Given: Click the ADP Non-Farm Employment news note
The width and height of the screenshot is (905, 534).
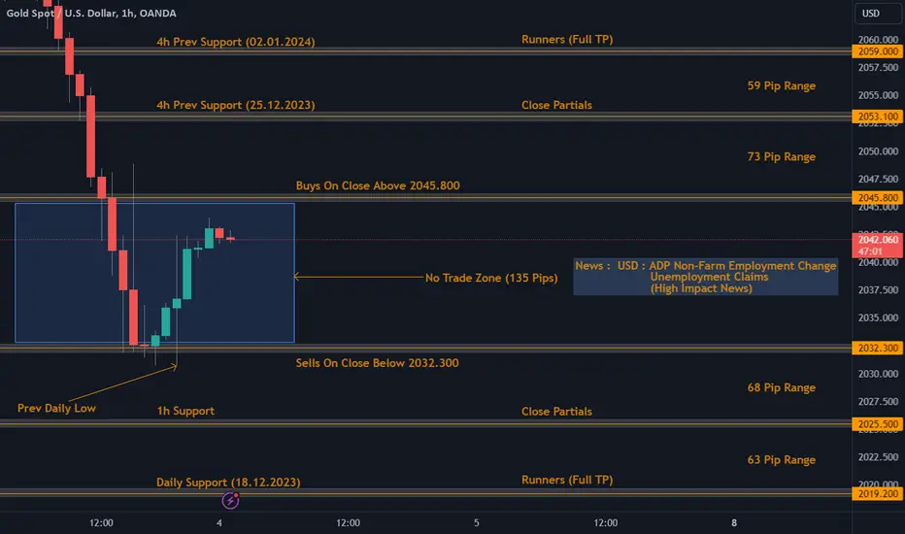Looking at the screenshot, I should pos(705,277).
